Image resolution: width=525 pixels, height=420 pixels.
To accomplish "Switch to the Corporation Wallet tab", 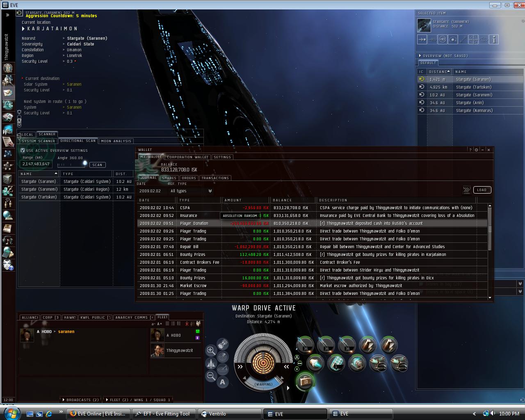I will (187, 157).
